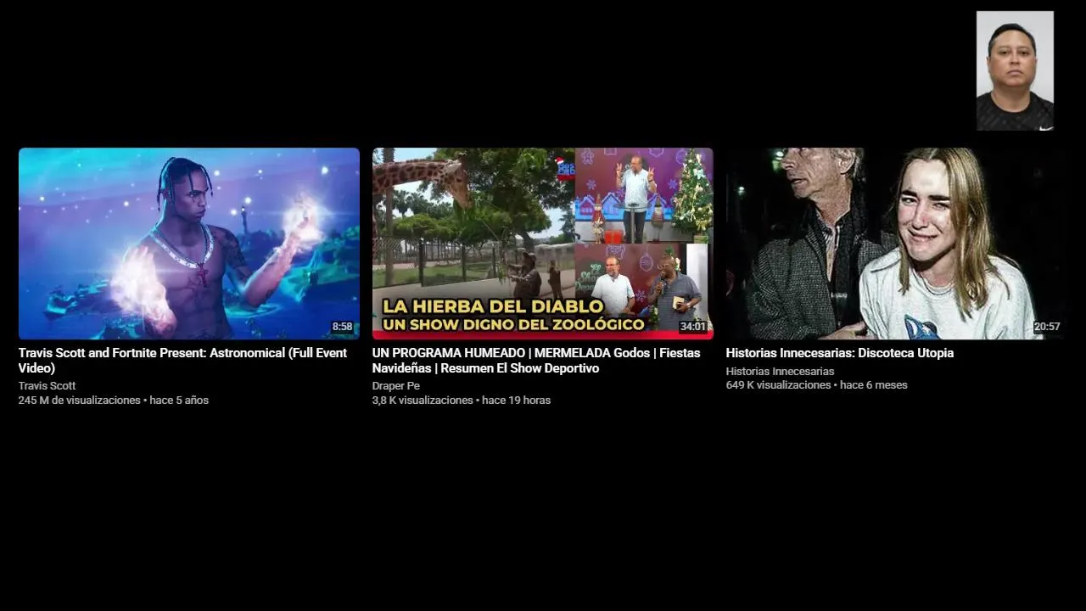Open the La Hierba del Diablo video thumbnail
This screenshot has height=611, width=1086.
(542, 244)
